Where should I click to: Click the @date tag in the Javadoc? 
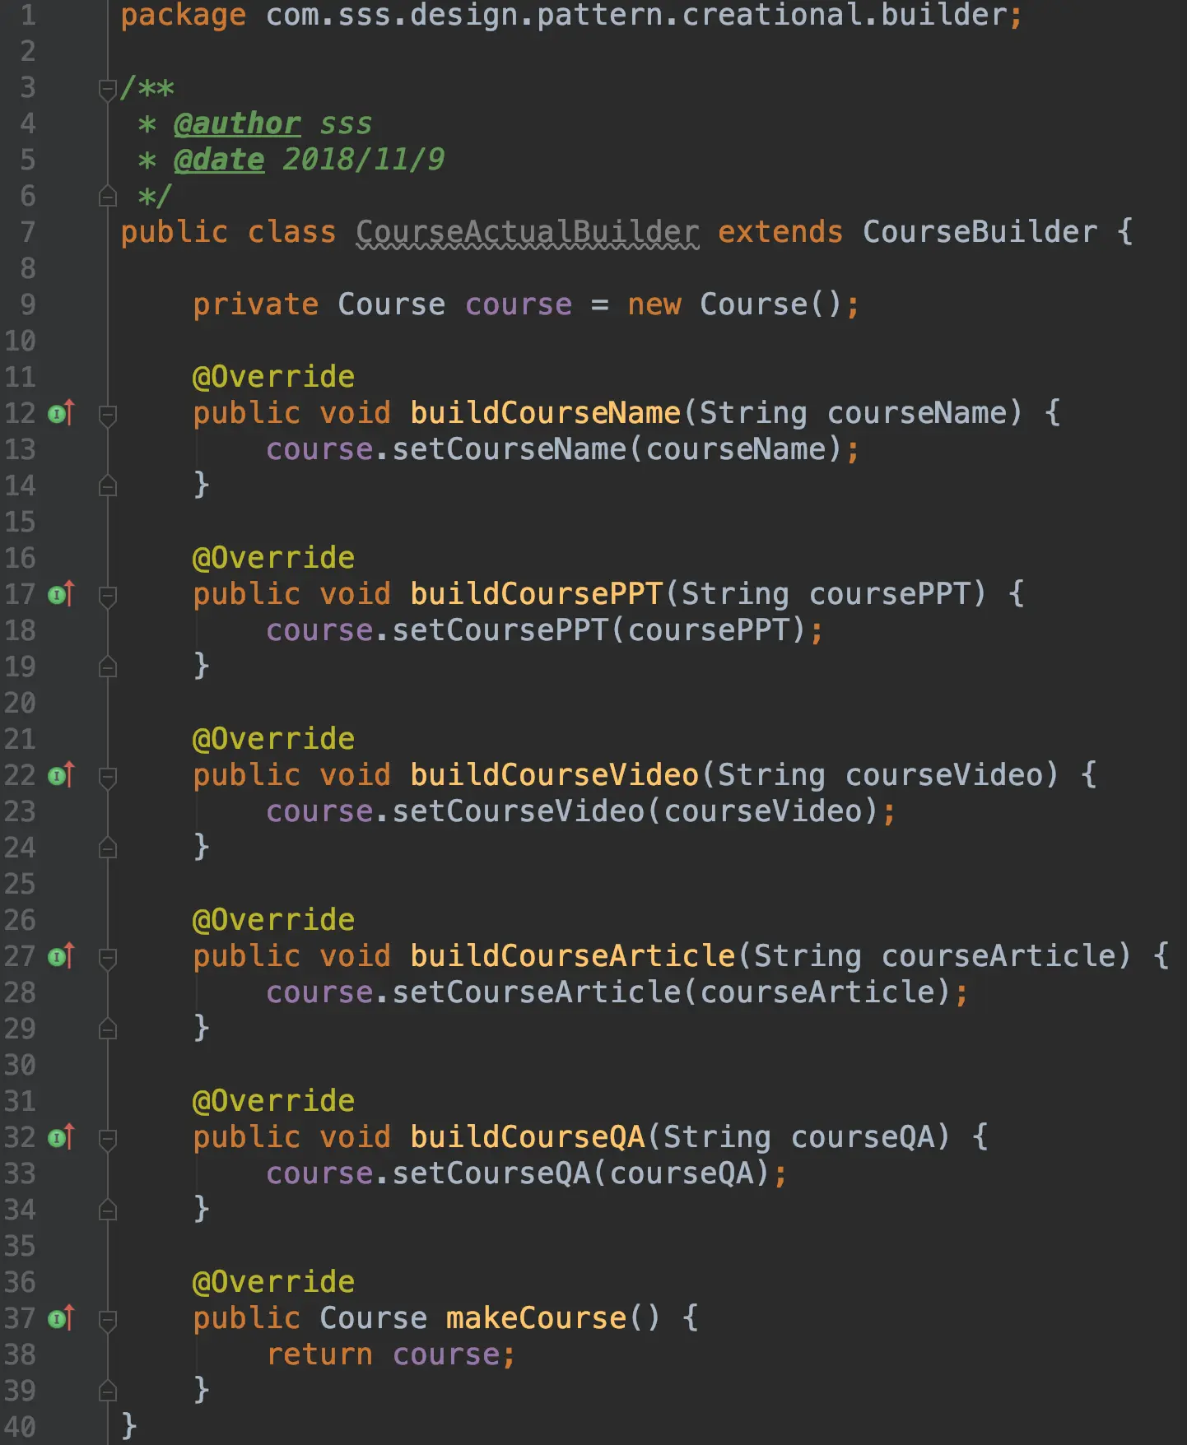(x=219, y=160)
